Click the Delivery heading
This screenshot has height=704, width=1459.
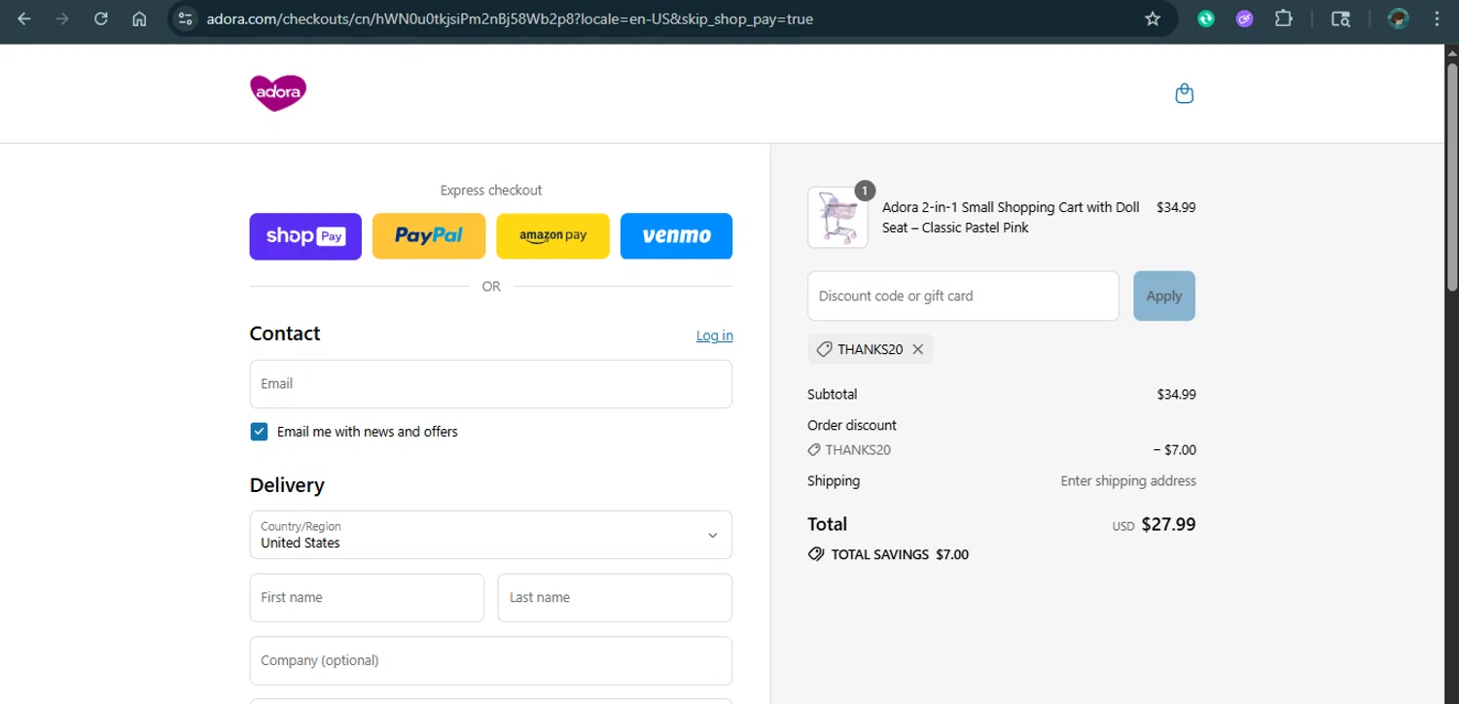287,485
